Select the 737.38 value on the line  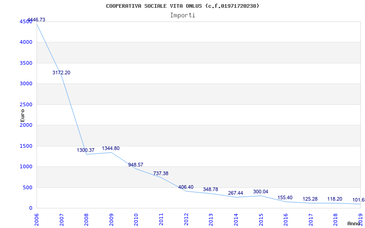161,173
